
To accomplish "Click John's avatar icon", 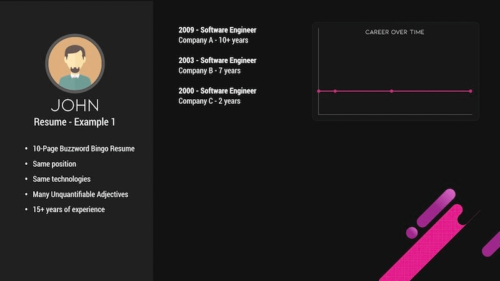I will pos(75,63).
